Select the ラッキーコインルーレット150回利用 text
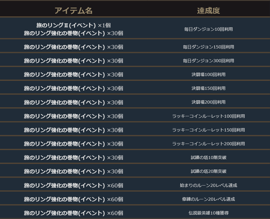270x219 pixels. (x=208, y=130)
